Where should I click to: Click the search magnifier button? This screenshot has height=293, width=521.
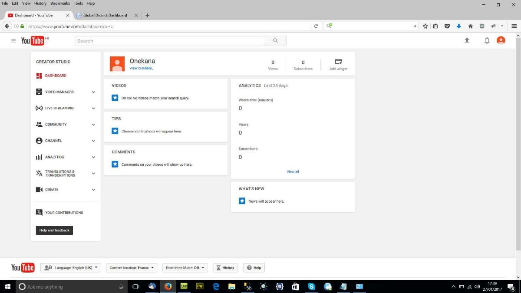275,41
